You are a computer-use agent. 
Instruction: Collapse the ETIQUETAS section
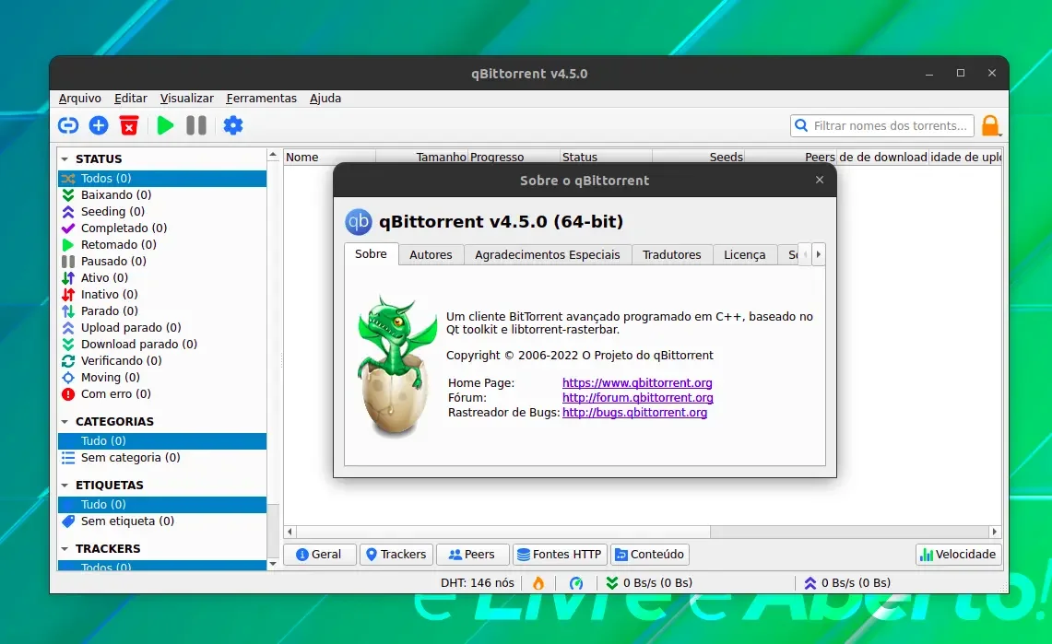point(65,486)
